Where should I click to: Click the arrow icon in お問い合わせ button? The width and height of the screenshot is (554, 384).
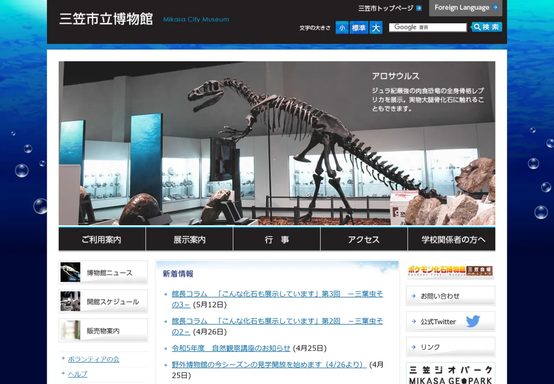(x=414, y=296)
